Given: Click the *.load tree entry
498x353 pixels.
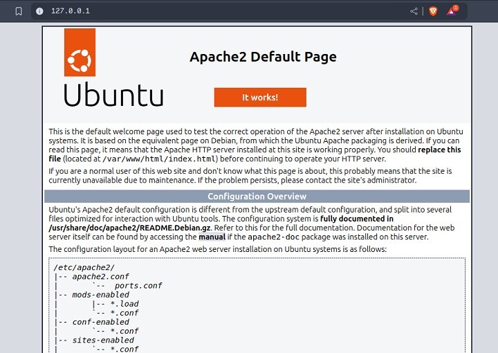Looking at the screenshot, I should 124,304.
